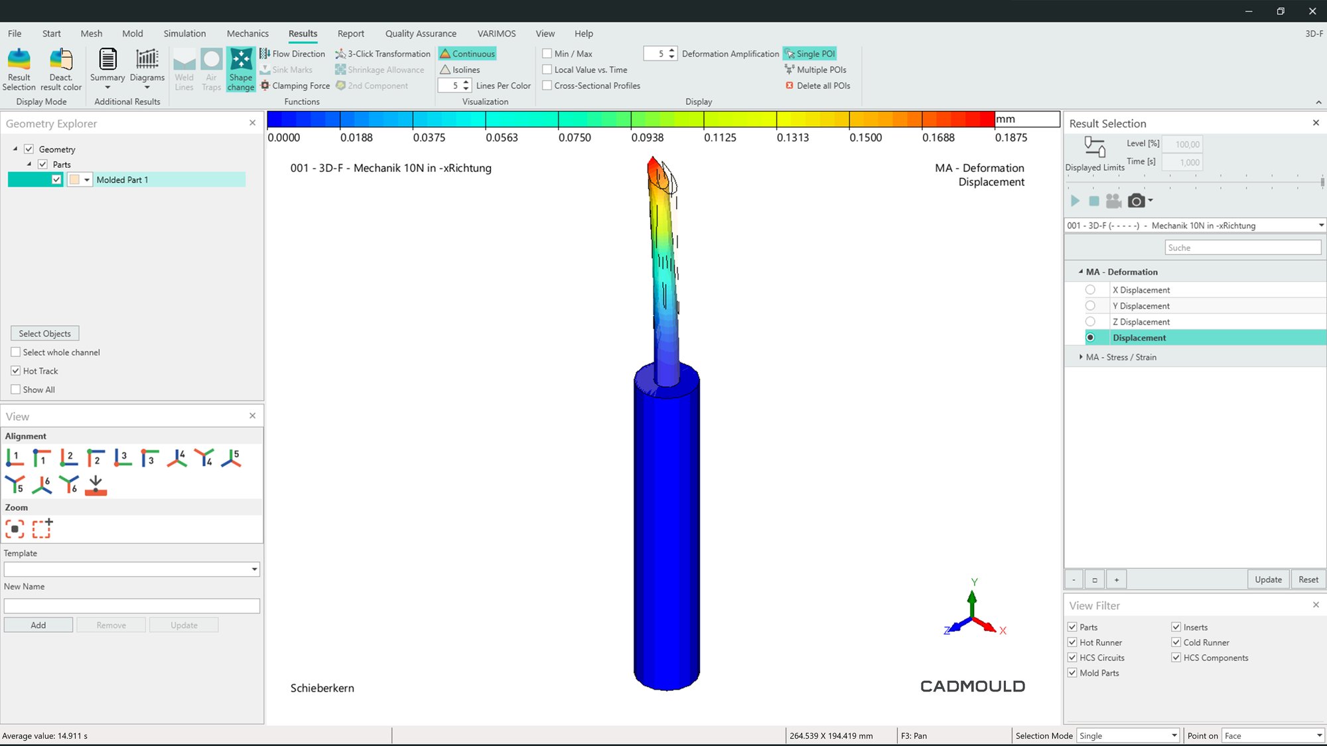Enable the Min / Max checkbox
The width and height of the screenshot is (1327, 746).
(x=547, y=54)
